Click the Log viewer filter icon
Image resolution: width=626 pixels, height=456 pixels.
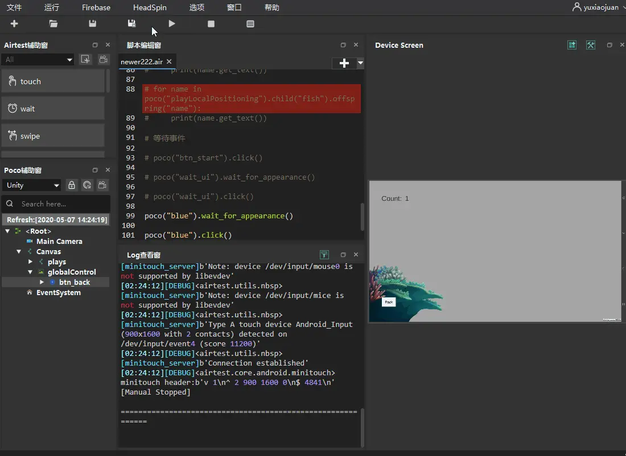(324, 255)
